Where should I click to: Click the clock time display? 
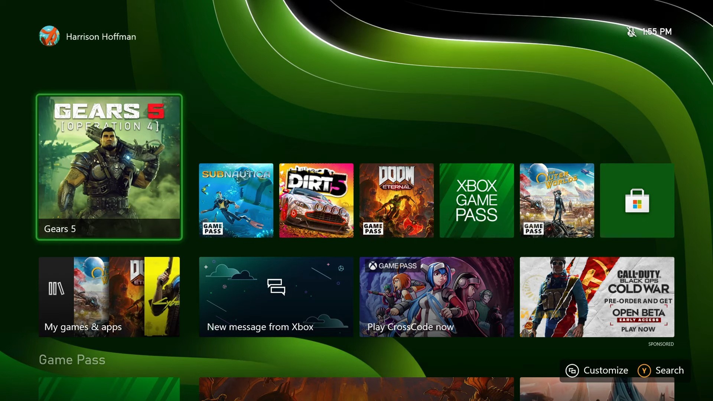[x=657, y=32]
